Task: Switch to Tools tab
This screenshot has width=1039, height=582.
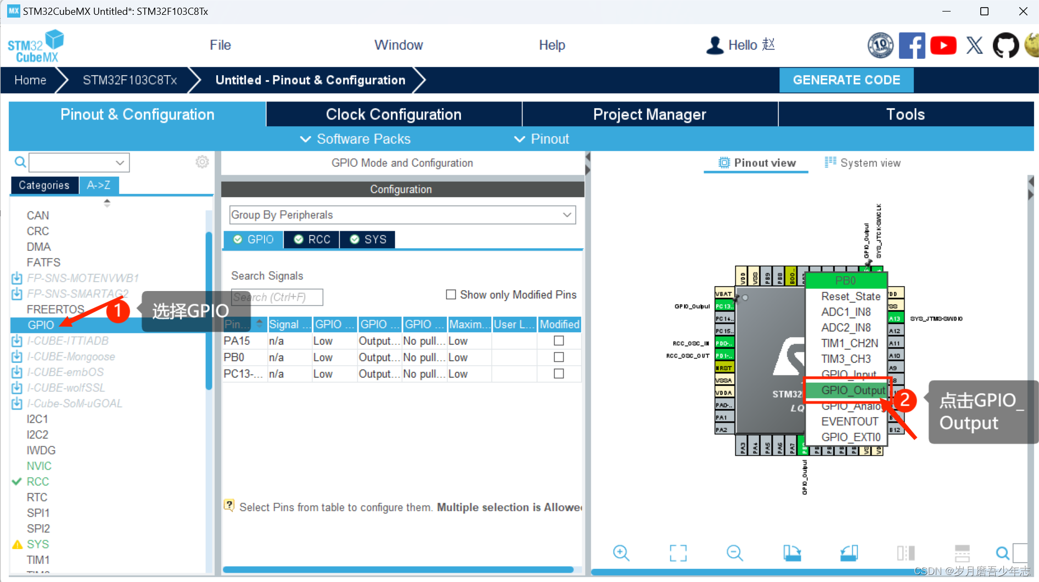Action: click(x=906, y=114)
